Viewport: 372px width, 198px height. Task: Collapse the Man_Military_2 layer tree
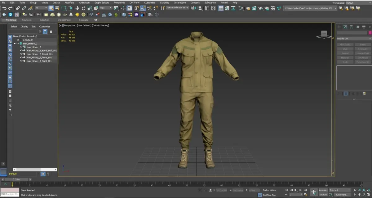pos(15,44)
